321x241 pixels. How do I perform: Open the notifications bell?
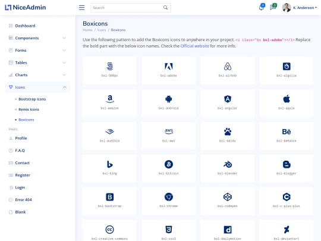pos(262,7)
